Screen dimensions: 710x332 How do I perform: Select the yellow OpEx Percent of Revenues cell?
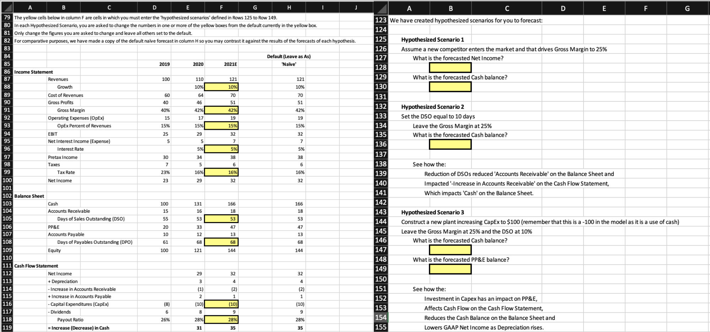pyautogui.click(x=221, y=126)
